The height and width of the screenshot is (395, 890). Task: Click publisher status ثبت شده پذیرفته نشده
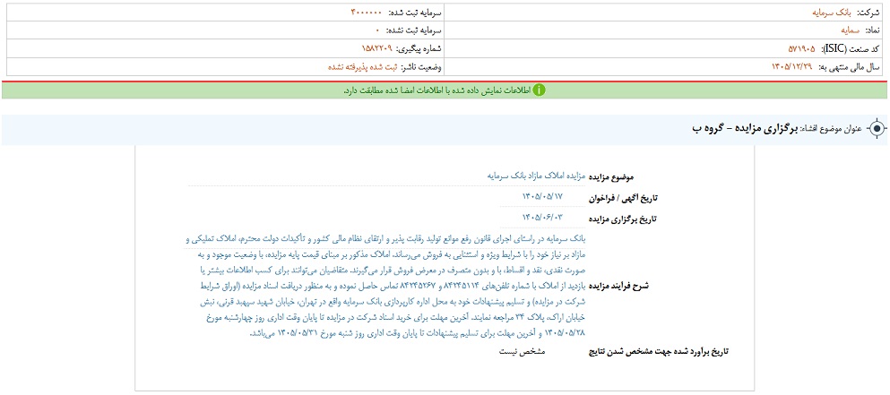(x=363, y=67)
